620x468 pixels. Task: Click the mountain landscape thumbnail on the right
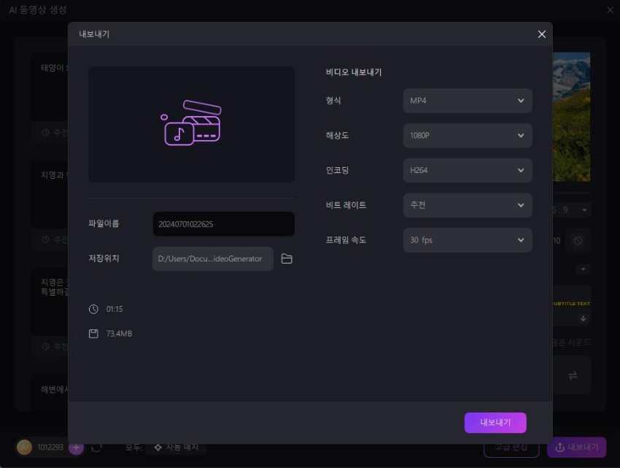pyautogui.click(x=571, y=117)
